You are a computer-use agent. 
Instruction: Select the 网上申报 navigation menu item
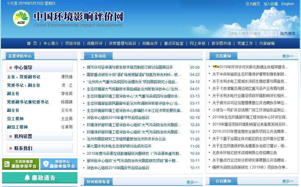(198, 43)
